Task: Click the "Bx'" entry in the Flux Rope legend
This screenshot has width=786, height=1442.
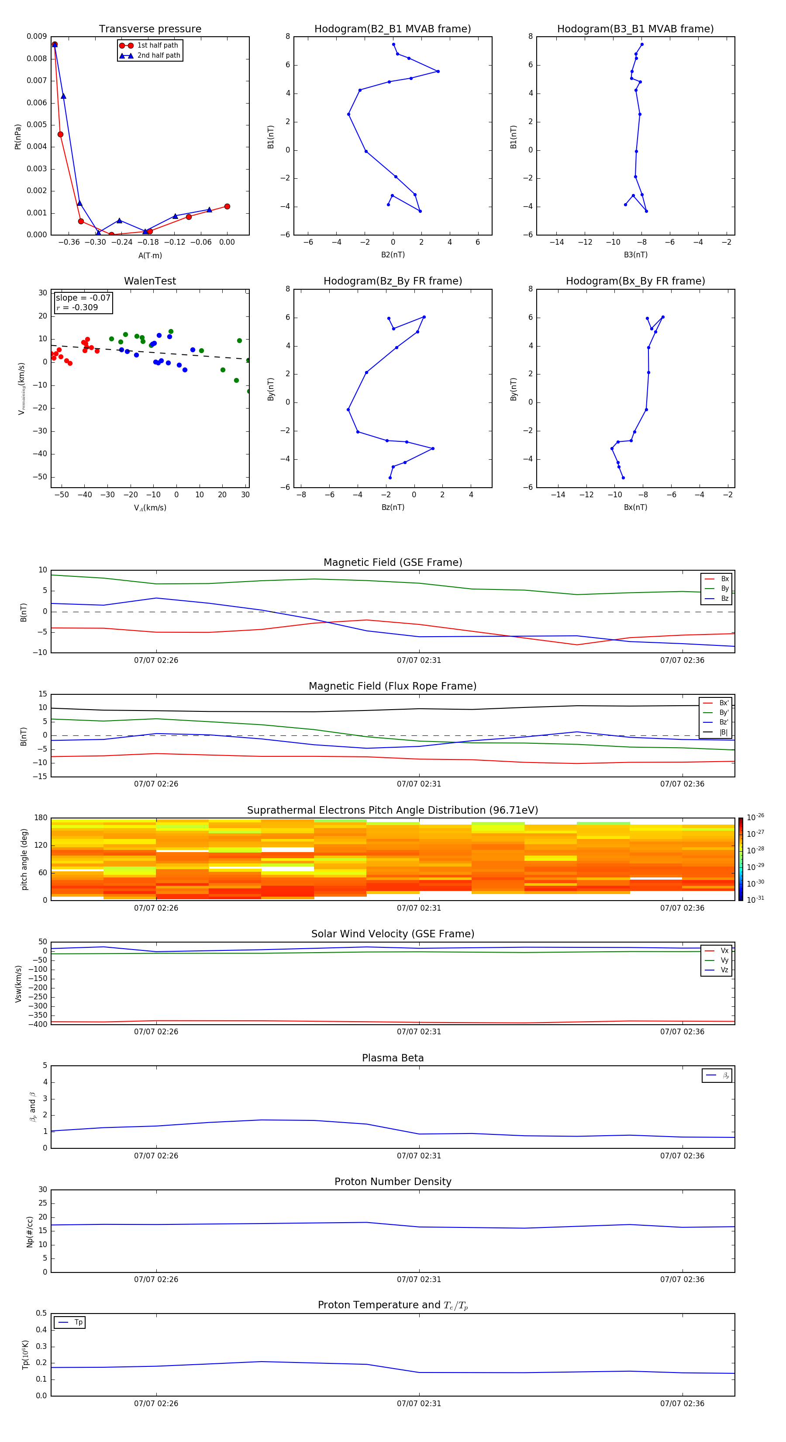Action: coord(716,703)
